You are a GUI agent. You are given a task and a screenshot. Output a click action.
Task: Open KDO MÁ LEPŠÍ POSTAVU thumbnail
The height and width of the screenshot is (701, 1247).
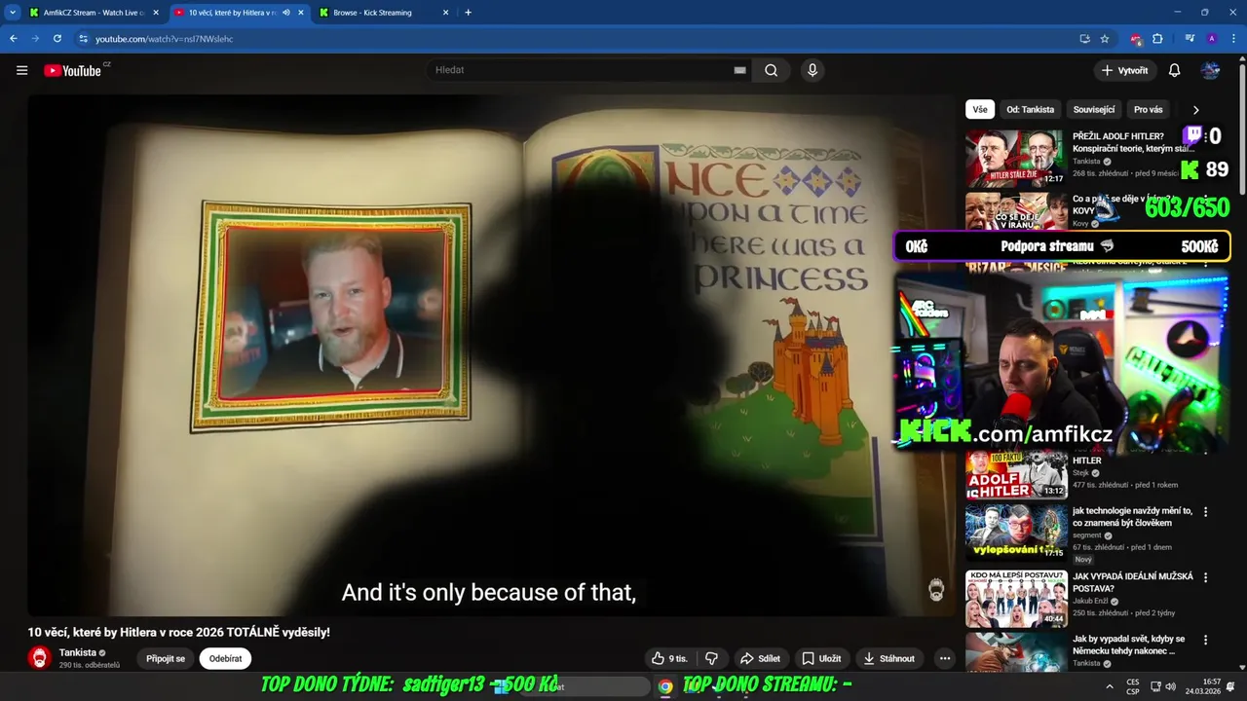(x=1016, y=598)
